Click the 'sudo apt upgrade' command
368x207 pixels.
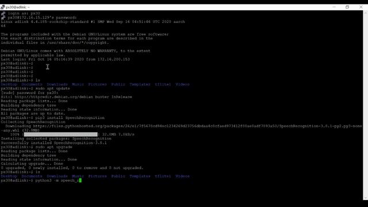click(x=53, y=147)
